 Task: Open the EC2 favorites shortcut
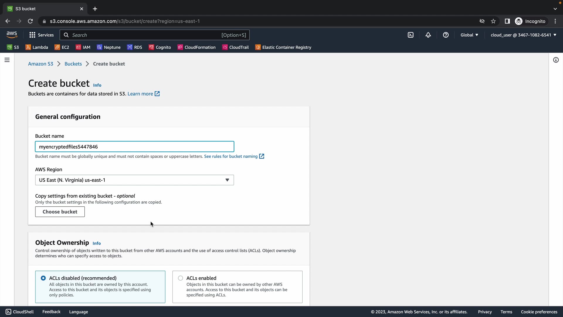point(62,47)
